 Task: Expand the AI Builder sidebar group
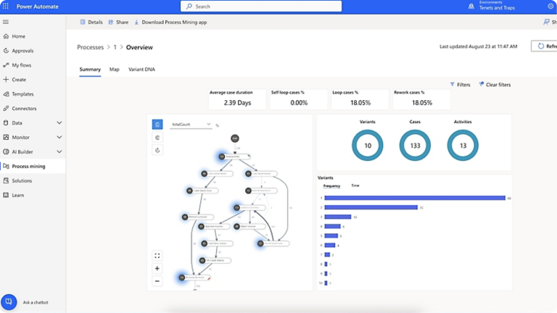[x=59, y=152]
